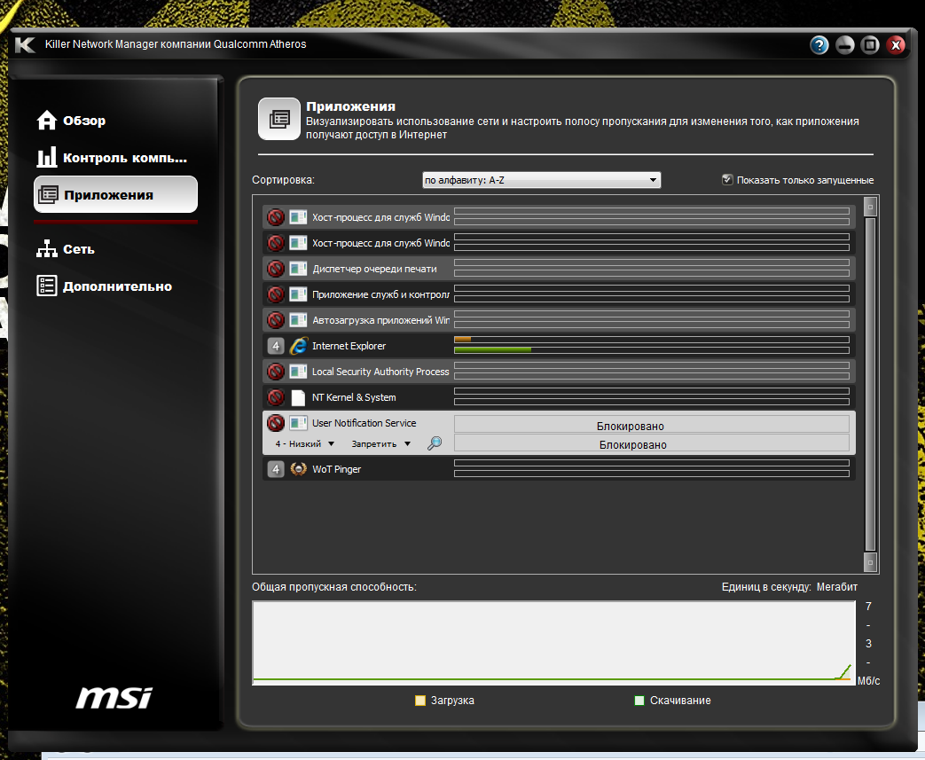Screen dimensions: 925x760
Task: Click priority badge 4 for WoT Pinger
Action: coord(276,469)
